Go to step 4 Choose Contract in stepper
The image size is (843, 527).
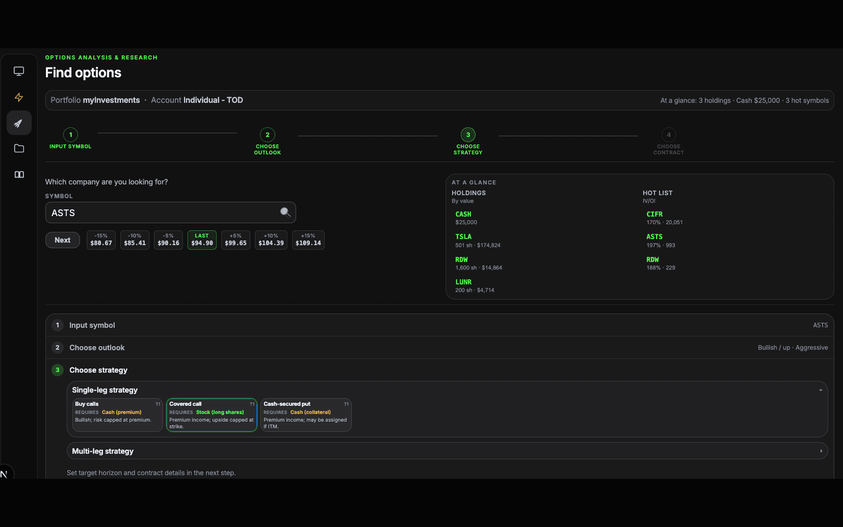click(669, 141)
